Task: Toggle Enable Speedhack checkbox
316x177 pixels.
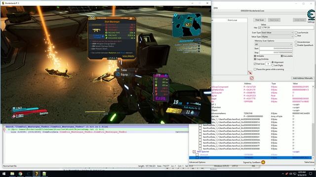Action: click(296, 45)
